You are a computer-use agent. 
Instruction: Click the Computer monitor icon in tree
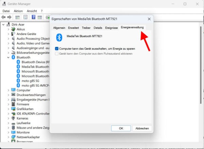point(13,90)
